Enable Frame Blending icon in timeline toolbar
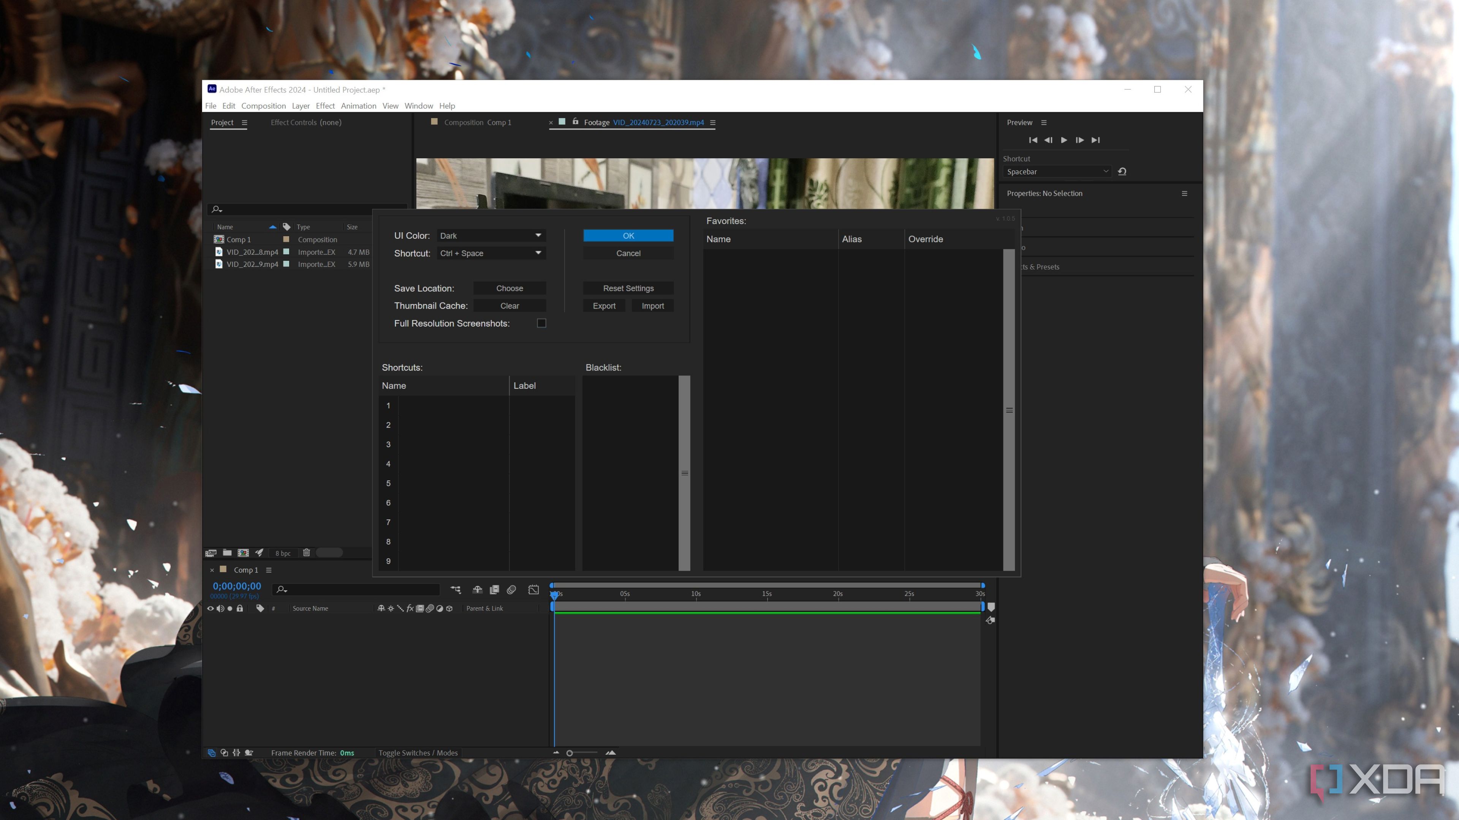 coord(494,590)
